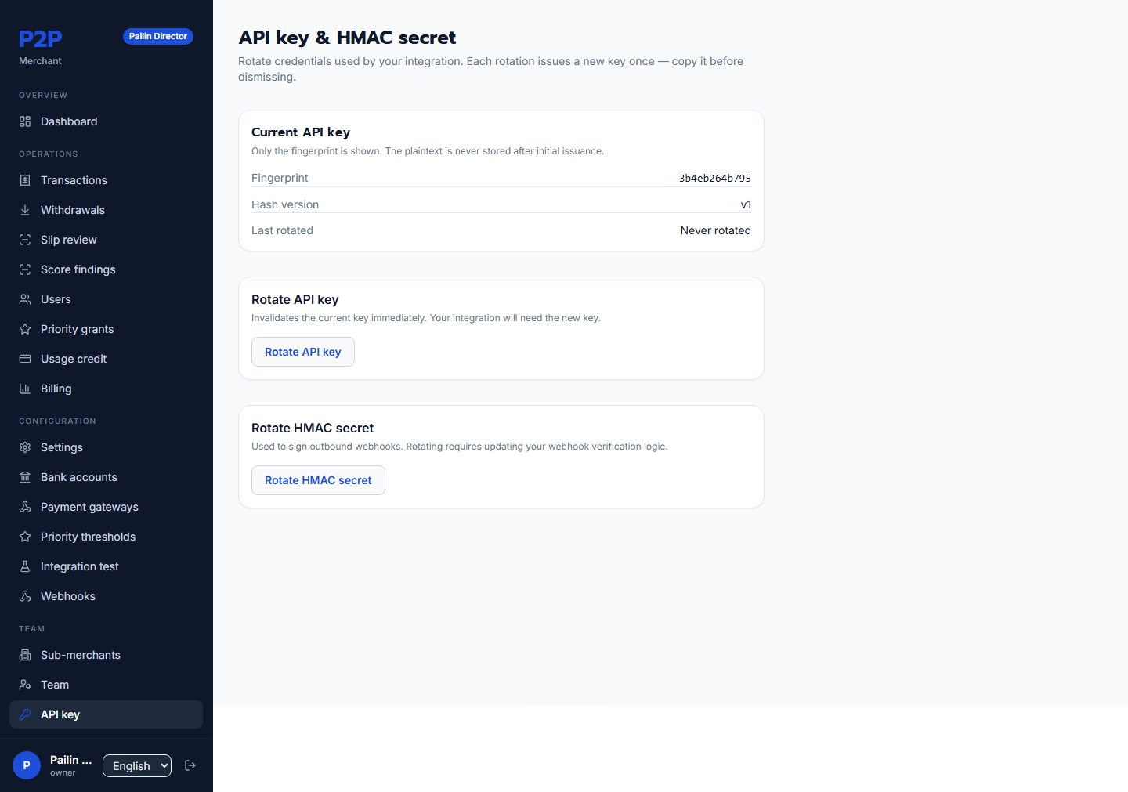Click the Usage credit card icon
This screenshot has width=1128, height=792.
tap(25, 359)
